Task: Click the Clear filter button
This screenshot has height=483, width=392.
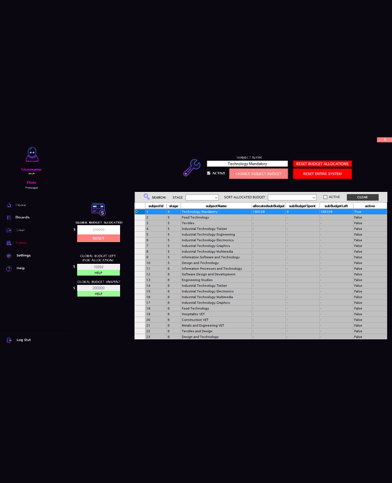Action: pyautogui.click(x=362, y=197)
